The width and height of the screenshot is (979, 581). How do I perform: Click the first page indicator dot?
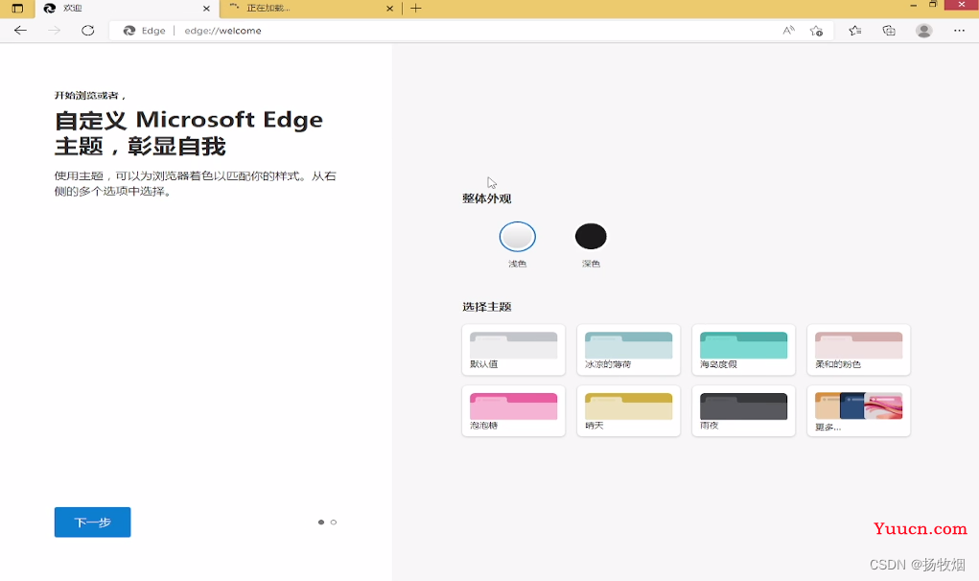[x=321, y=523]
